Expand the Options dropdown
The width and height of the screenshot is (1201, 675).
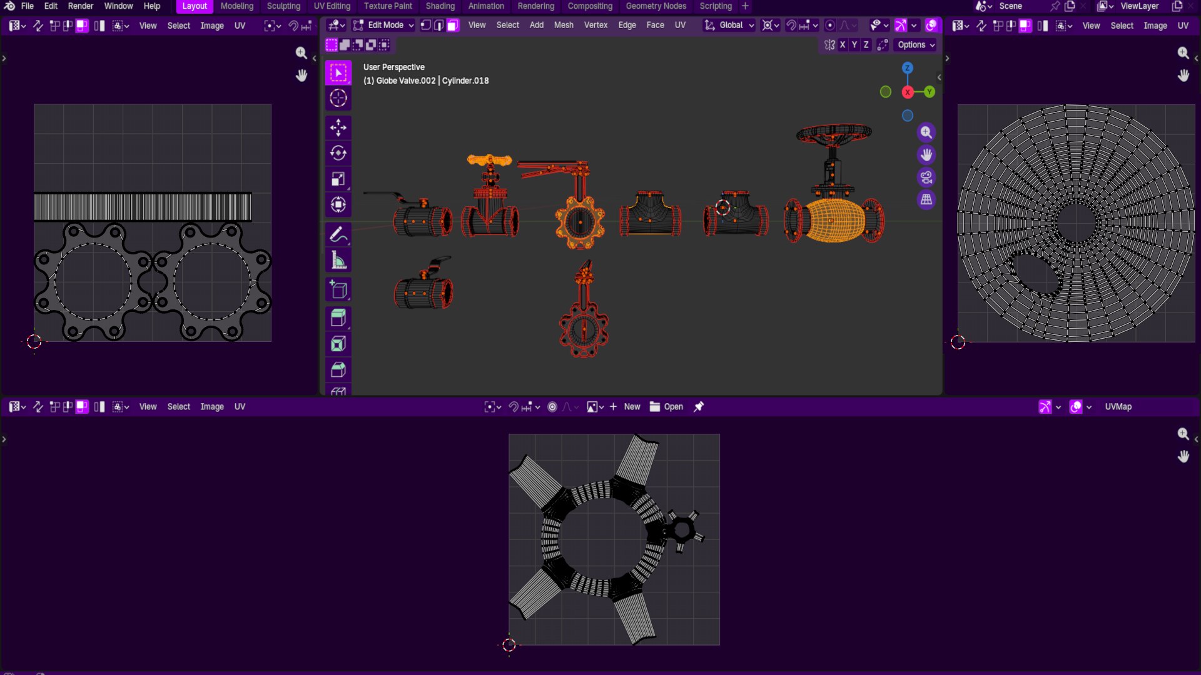pos(916,45)
